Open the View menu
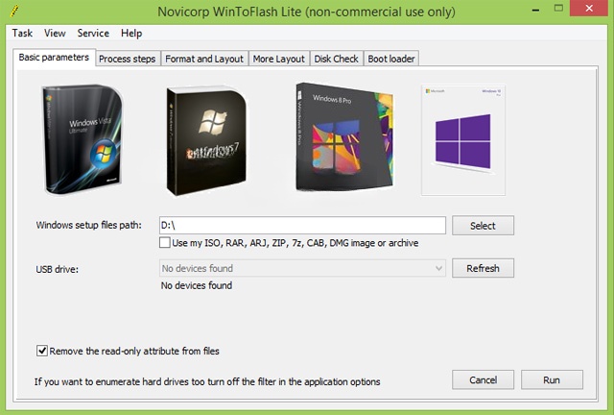The image size is (614, 415). point(55,34)
